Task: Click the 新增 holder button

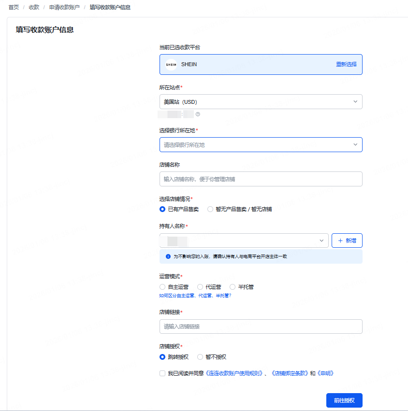Action: tap(347, 241)
